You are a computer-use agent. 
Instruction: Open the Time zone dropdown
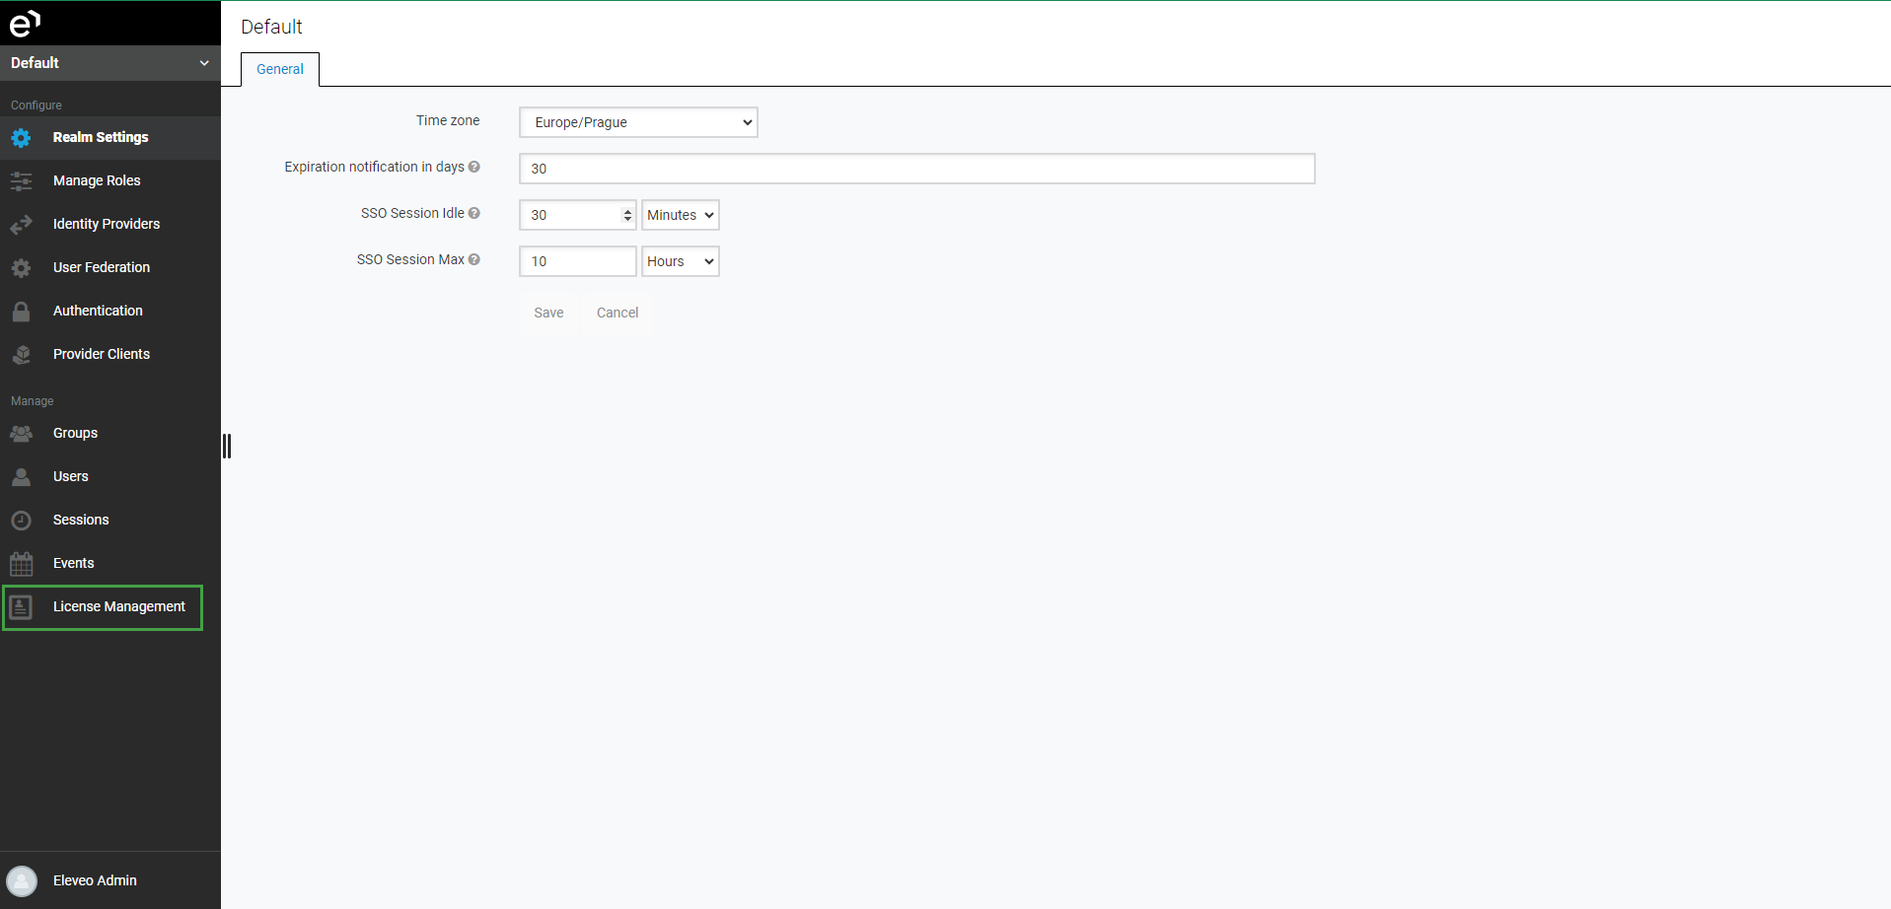(638, 122)
